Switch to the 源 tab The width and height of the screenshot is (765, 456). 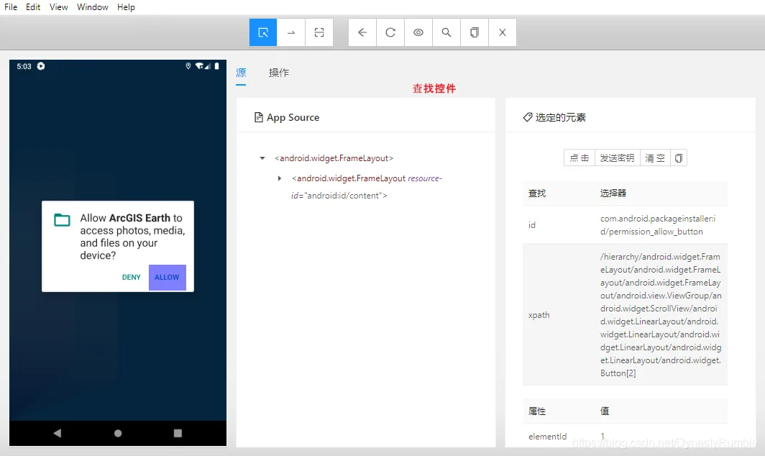[241, 73]
